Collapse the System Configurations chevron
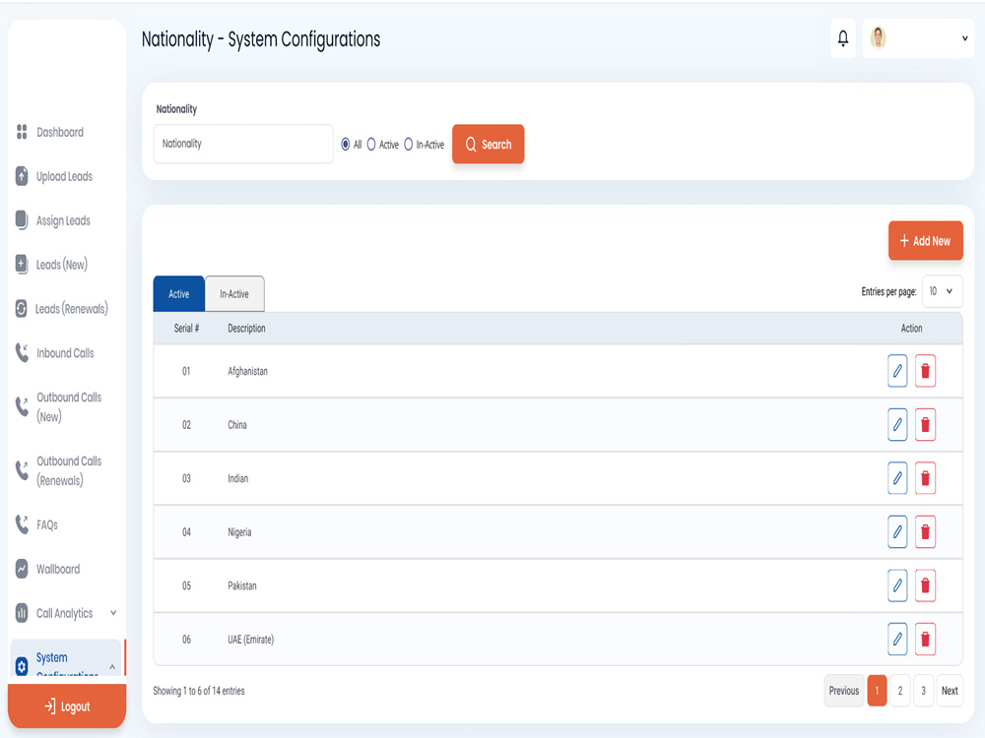The height and width of the screenshot is (738, 985). click(112, 666)
